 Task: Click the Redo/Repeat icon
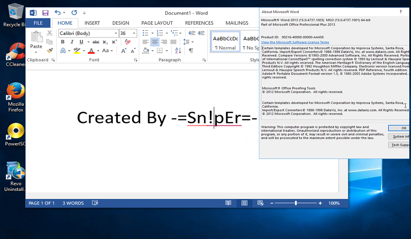75,13
